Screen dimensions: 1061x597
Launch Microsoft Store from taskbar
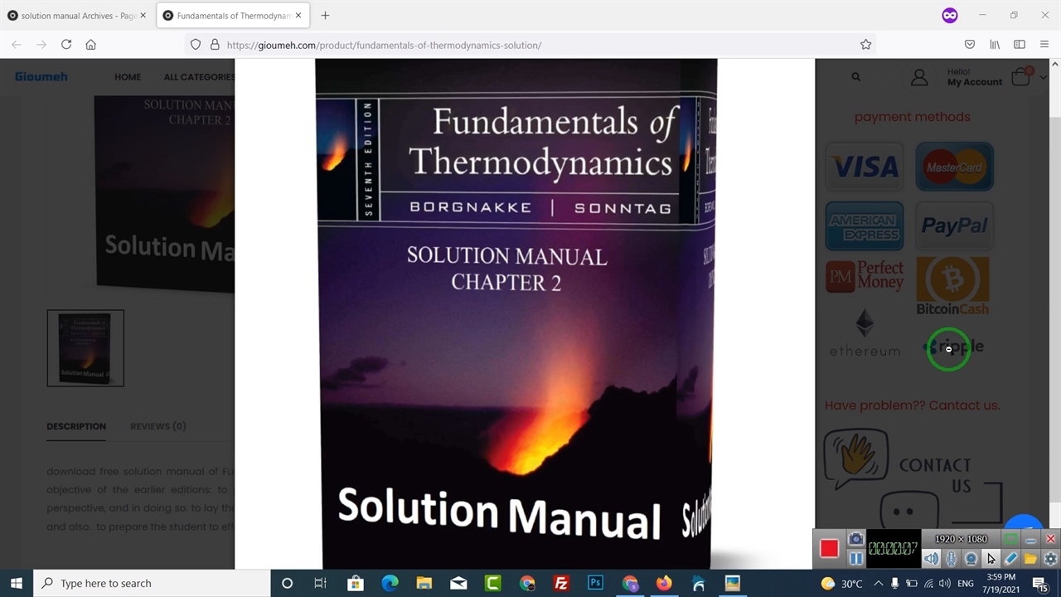tap(355, 583)
